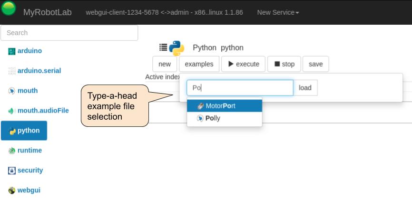
Task: Open the New Service dropdown
Action: click(x=278, y=12)
